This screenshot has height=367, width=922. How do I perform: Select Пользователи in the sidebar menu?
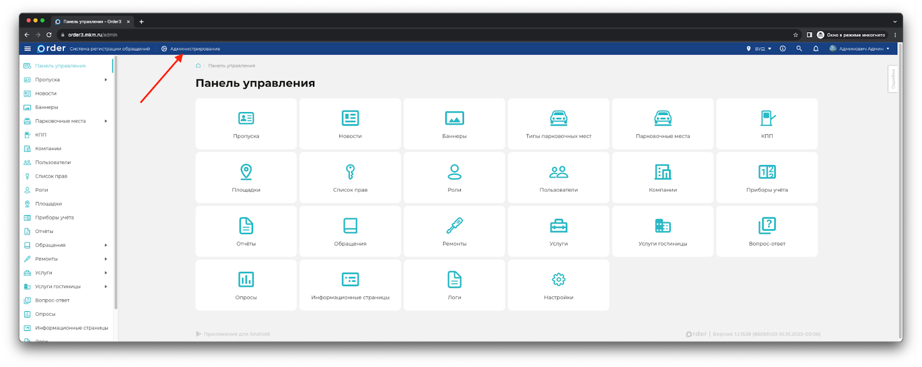52,163
